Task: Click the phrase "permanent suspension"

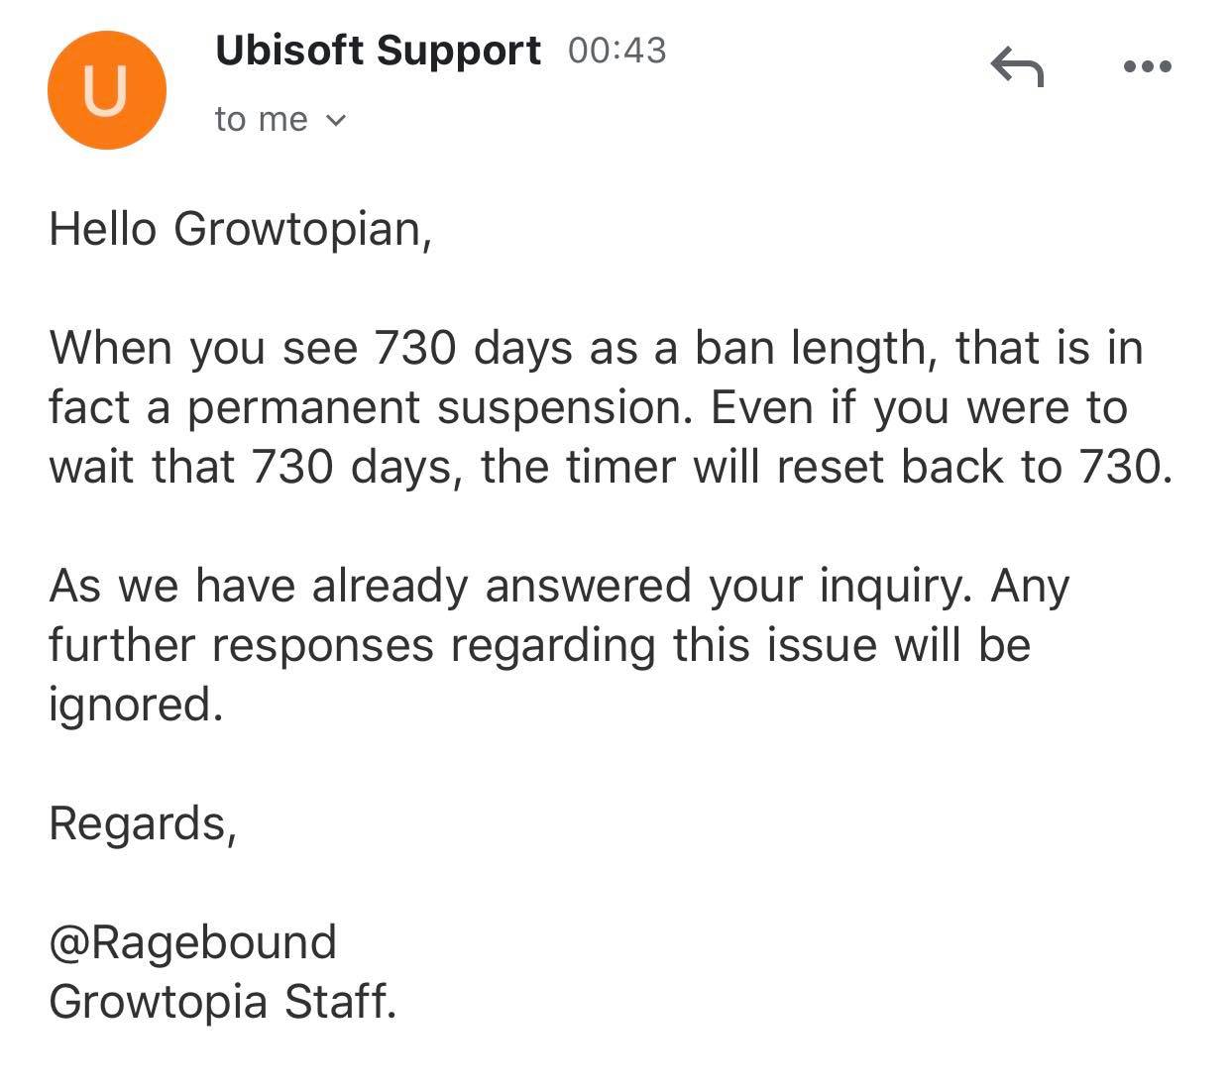Action: click(x=440, y=408)
